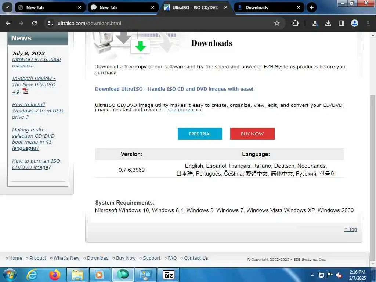376x282 pixels.
Task: Show hidden tray icons arrow
Action: (312, 275)
